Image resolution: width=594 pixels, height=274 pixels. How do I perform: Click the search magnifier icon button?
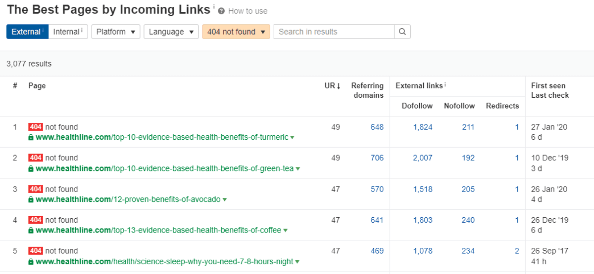tap(402, 32)
